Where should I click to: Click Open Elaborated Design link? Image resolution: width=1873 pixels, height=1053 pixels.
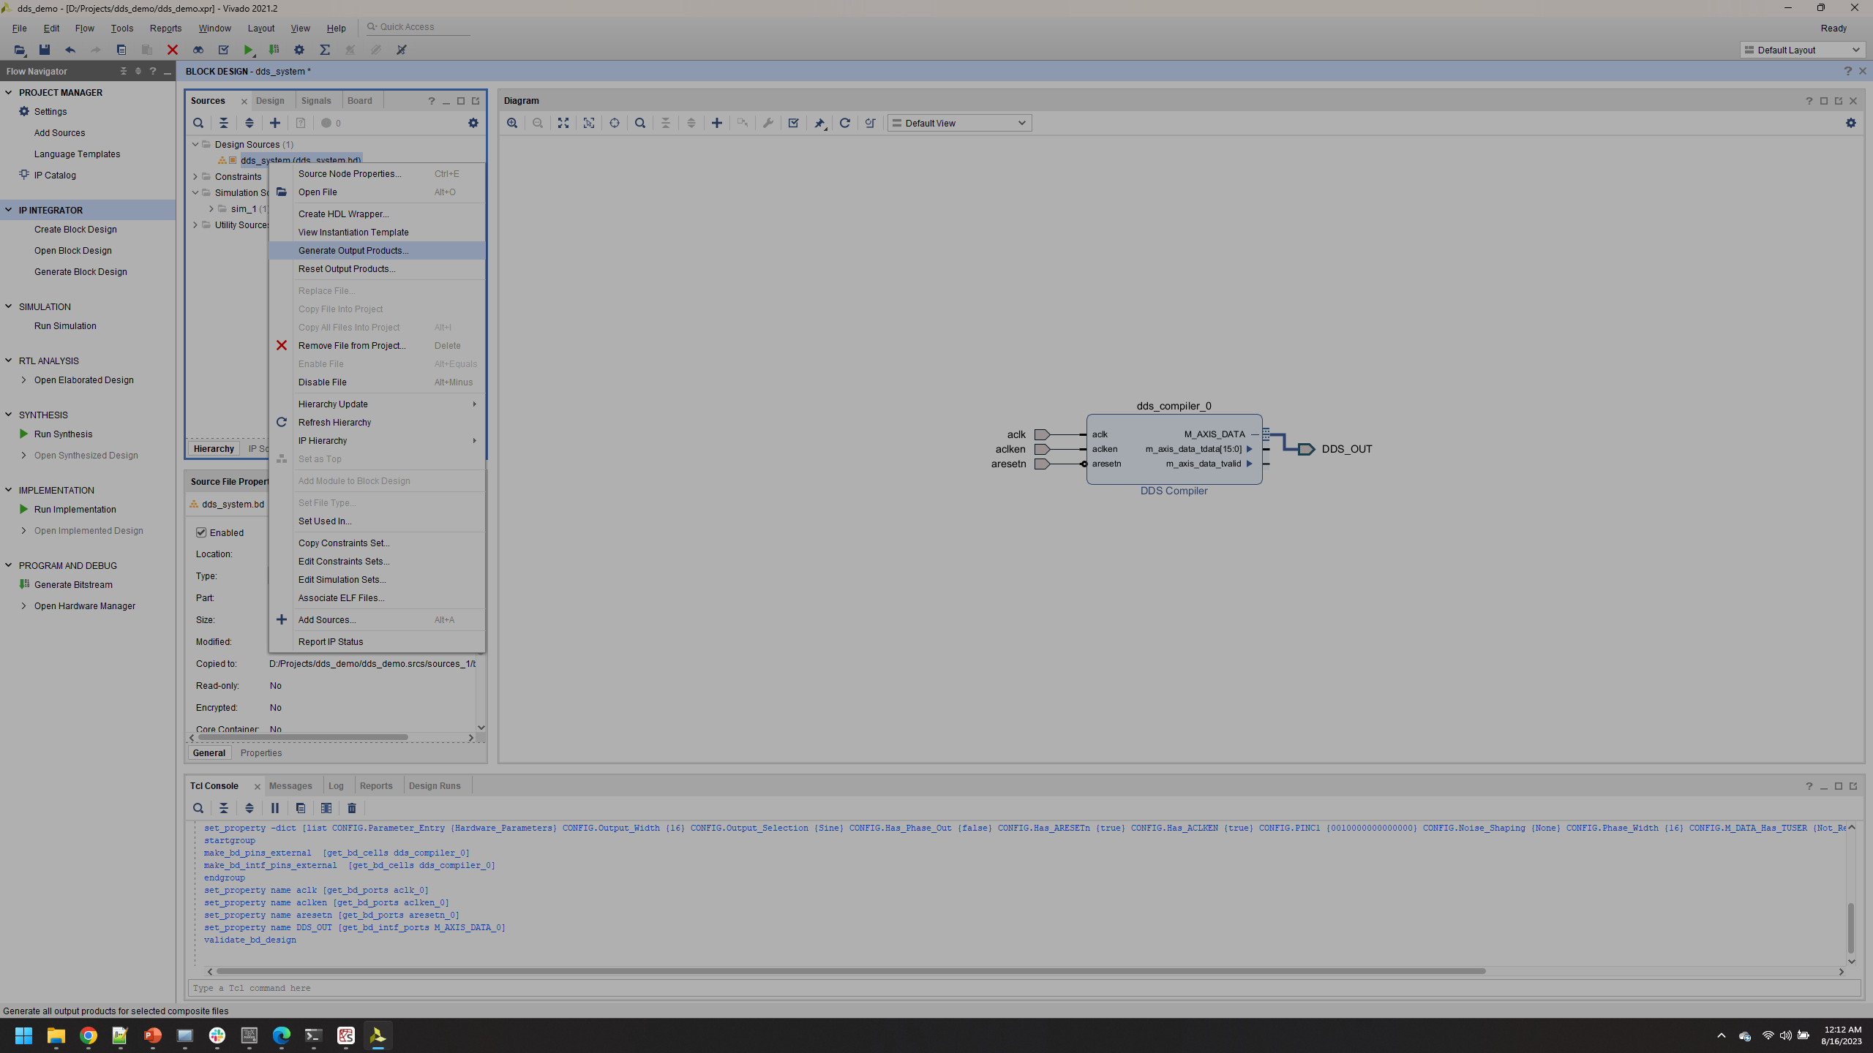tap(83, 380)
